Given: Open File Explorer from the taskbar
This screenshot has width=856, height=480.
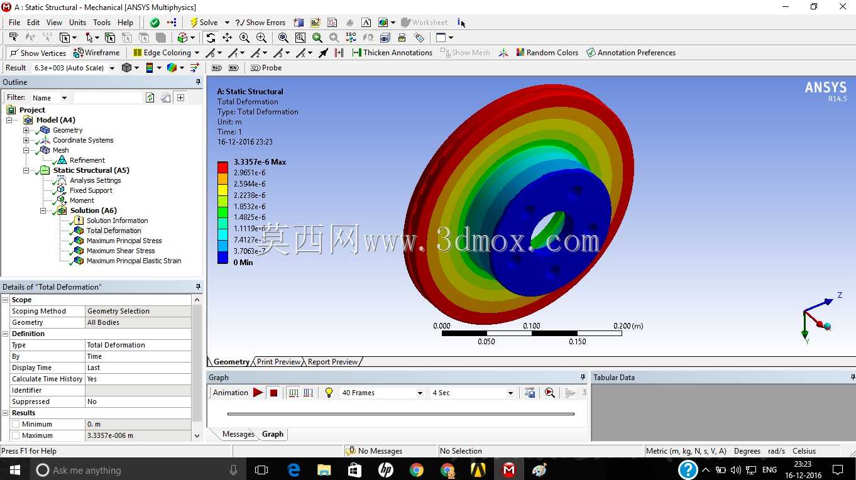Looking at the screenshot, I should tap(324, 470).
